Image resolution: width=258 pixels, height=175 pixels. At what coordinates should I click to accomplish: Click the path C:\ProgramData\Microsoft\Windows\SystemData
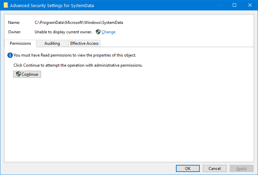[79, 23]
